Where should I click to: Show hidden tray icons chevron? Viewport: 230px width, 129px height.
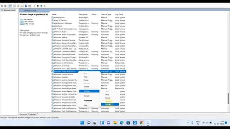(x=188, y=123)
